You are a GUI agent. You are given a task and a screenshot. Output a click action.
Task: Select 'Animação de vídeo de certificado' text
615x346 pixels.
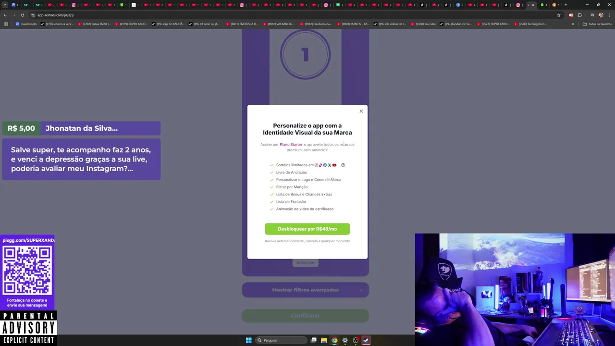(x=305, y=209)
